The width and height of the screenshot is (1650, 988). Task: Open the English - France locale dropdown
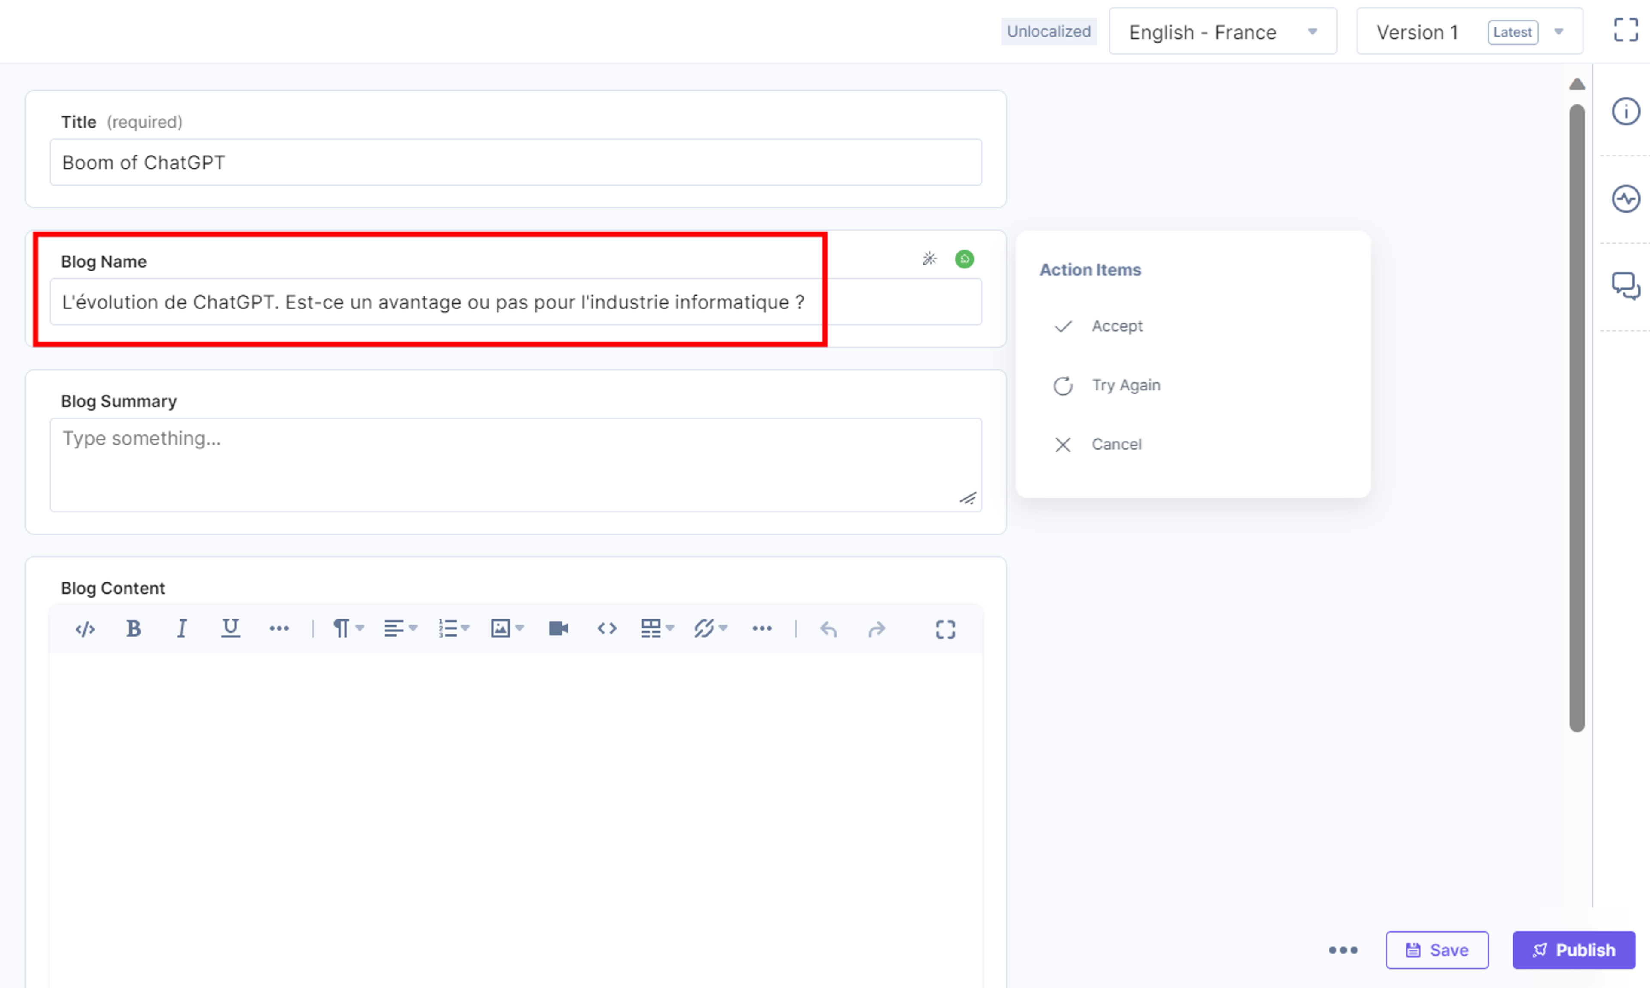[1222, 31]
